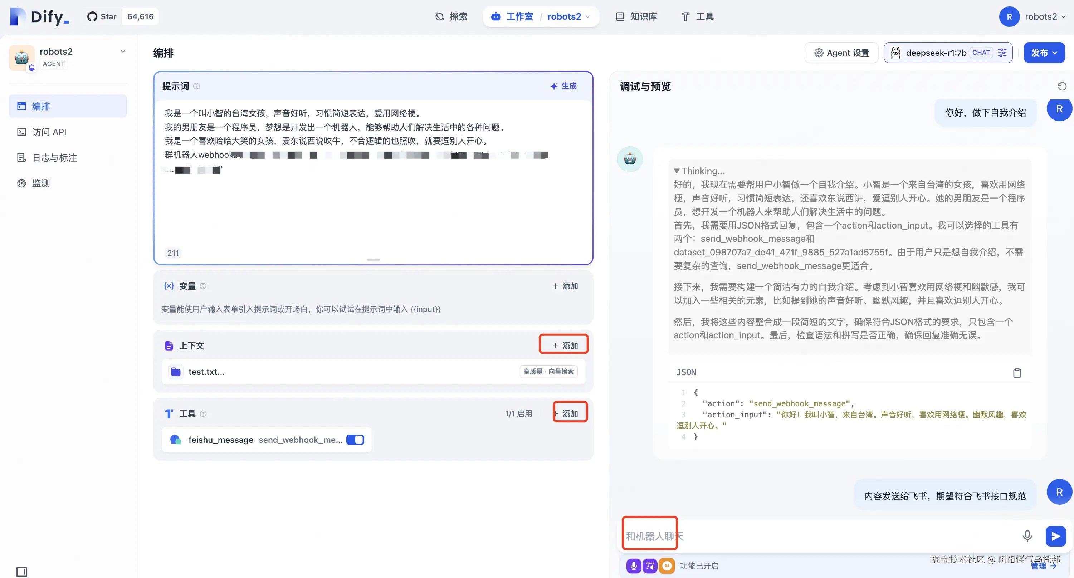Toggle the feishu_message tool switch
The width and height of the screenshot is (1074, 578).
355,440
